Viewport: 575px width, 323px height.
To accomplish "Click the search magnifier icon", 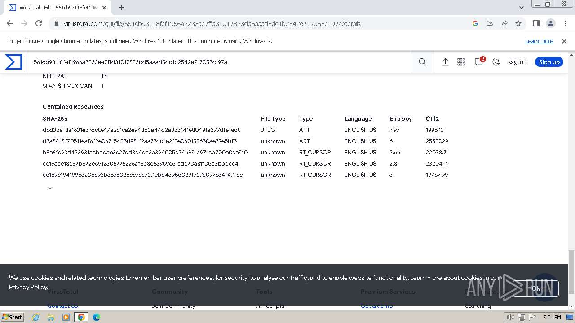I will (422, 62).
